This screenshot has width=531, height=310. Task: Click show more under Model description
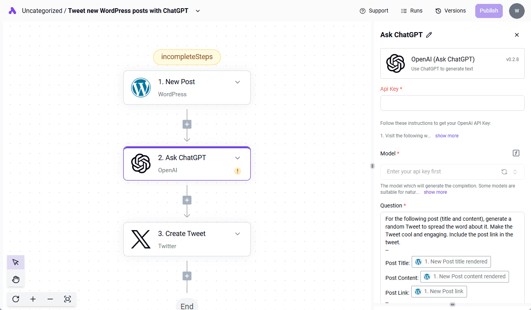click(435, 192)
